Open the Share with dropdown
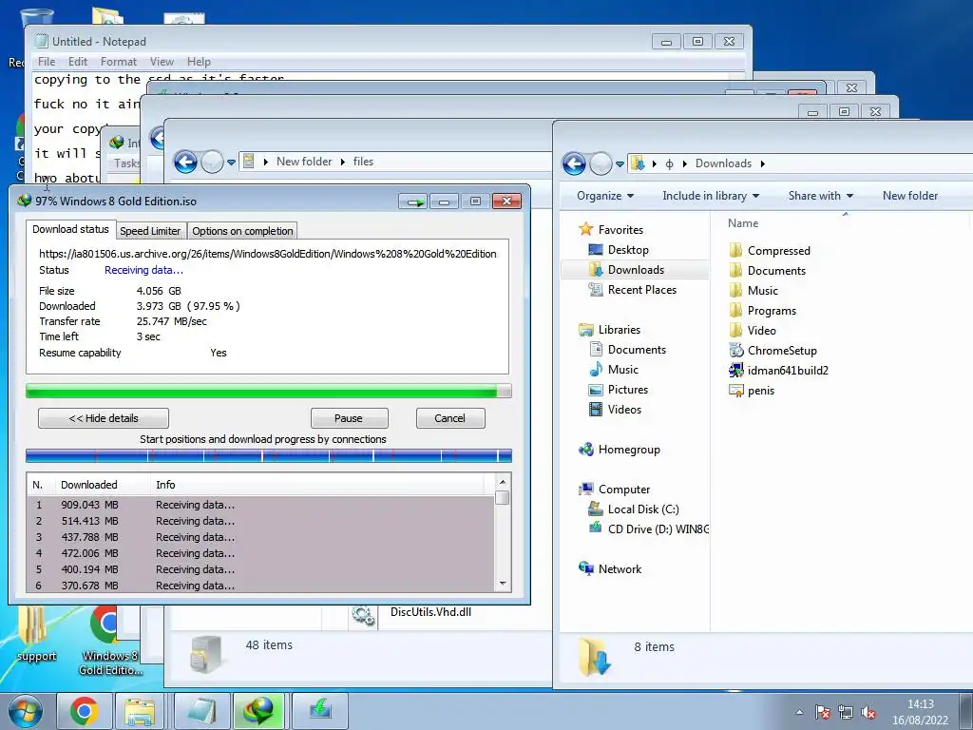Viewport: 973px width, 730px height. coord(820,196)
